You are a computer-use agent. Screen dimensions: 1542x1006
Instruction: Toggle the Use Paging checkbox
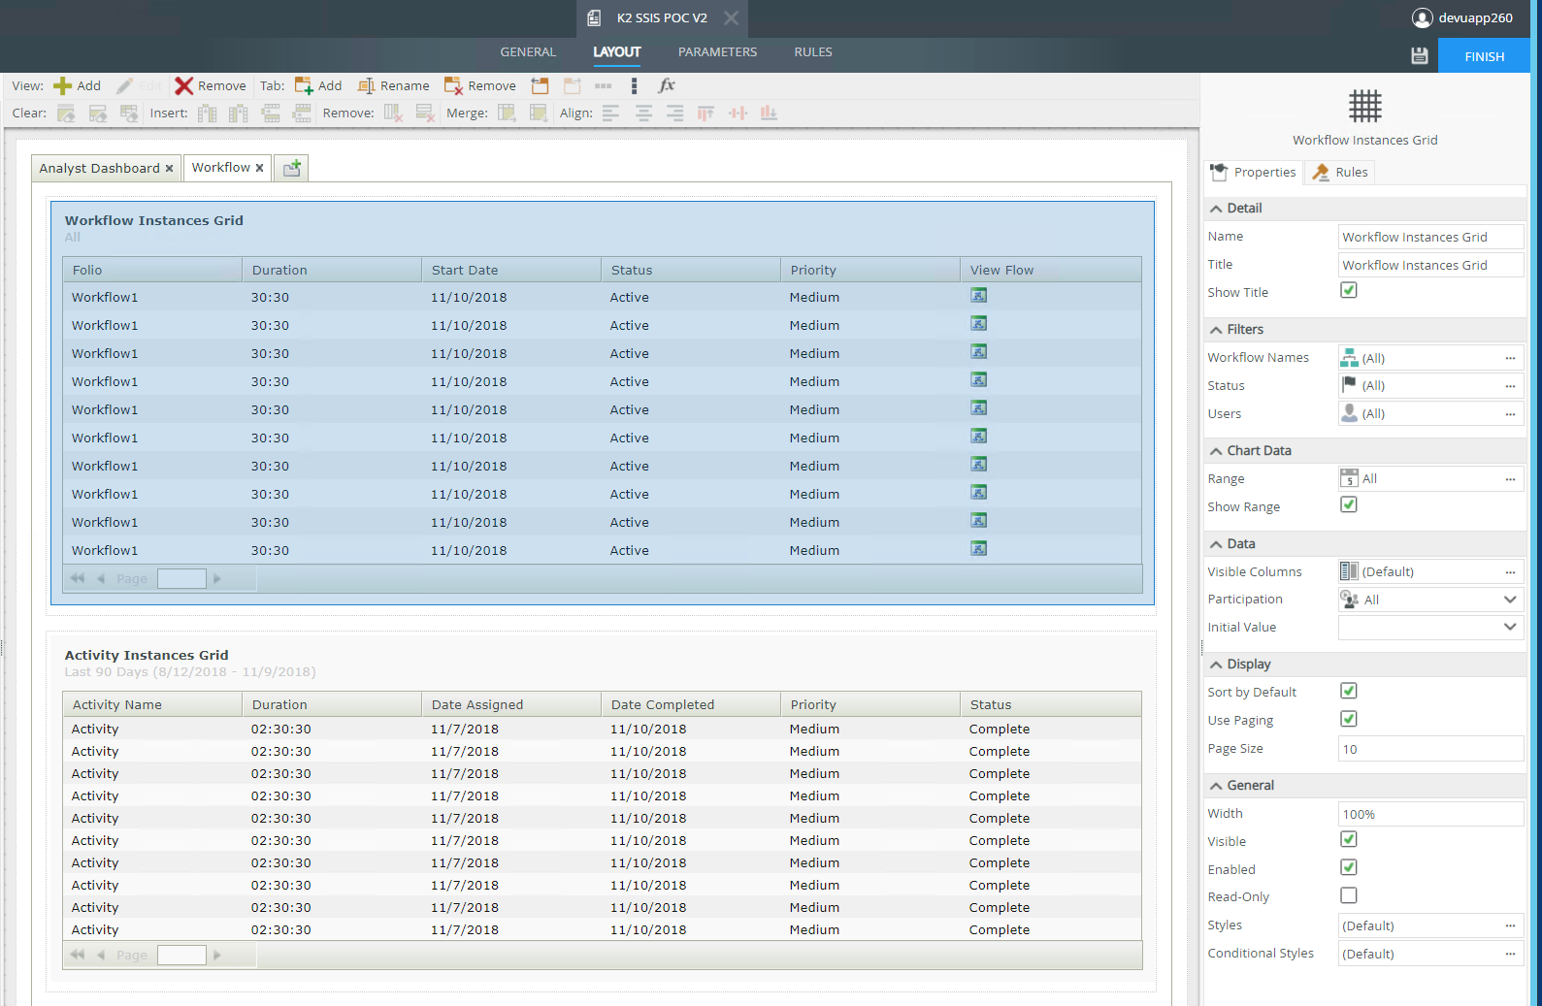[1349, 720]
